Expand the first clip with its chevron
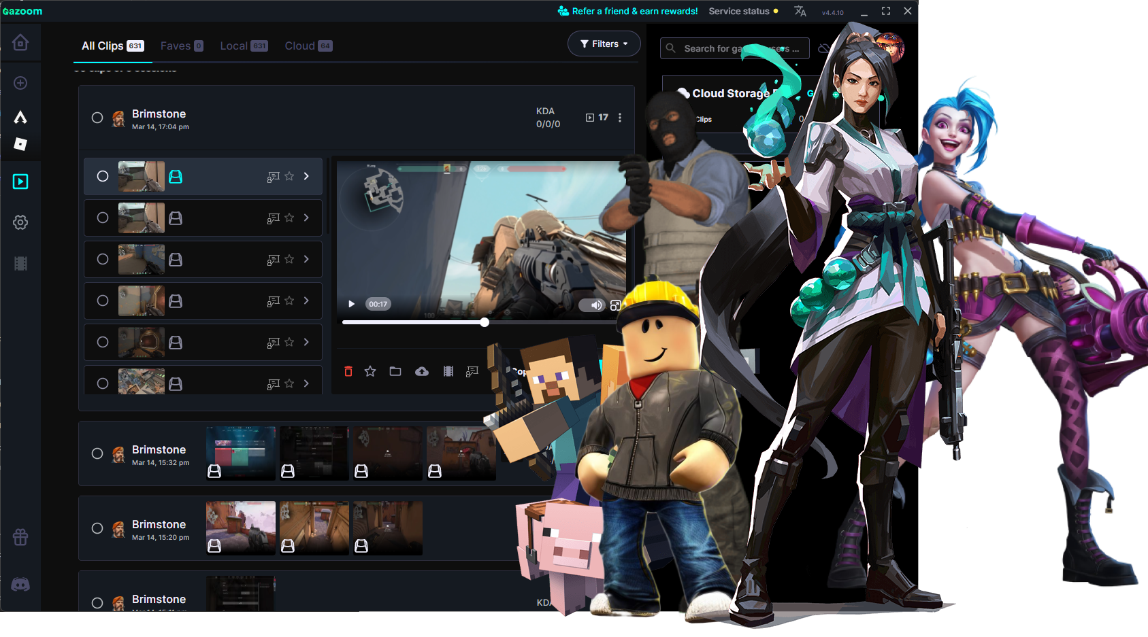This screenshot has height=637, width=1148. (x=306, y=176)
